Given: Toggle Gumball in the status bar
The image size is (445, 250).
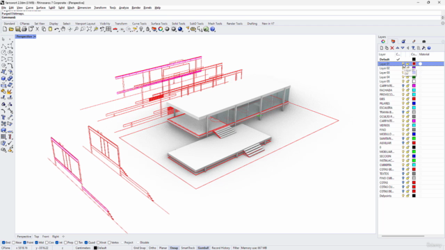Looking at the screenshot, I should pyautogui.click(x=203, y=248).
